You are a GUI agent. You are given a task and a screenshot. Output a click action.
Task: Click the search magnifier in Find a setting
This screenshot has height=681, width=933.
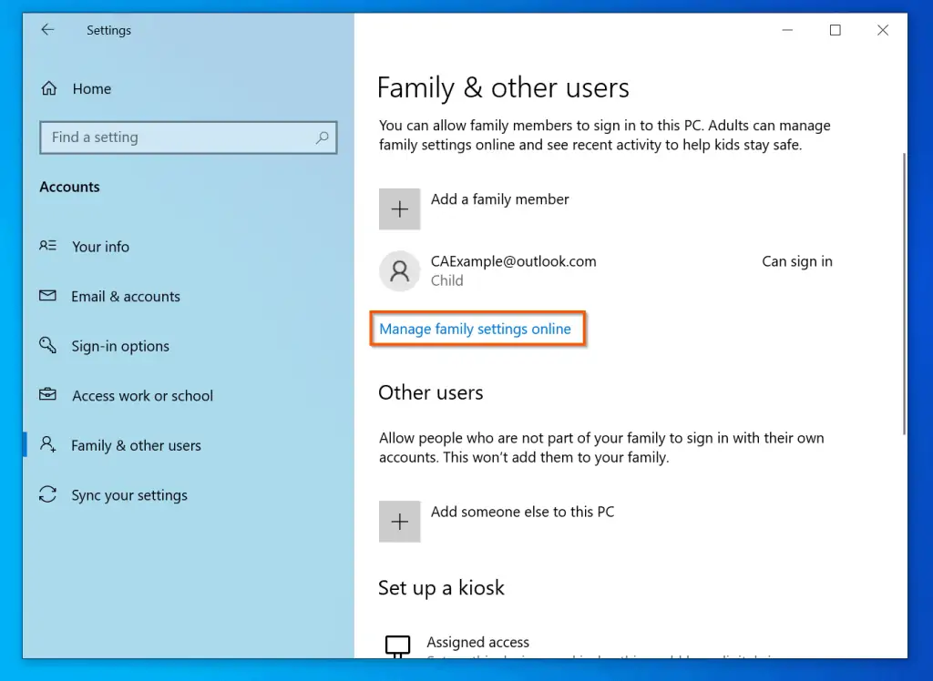pyautogui.click(x=323, y=137)
